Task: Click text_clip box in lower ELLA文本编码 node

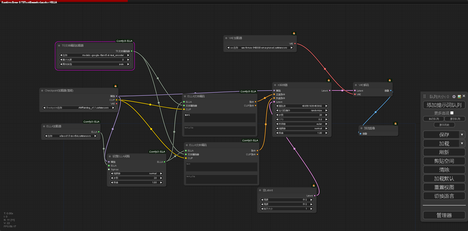Action: pos(221,179)
